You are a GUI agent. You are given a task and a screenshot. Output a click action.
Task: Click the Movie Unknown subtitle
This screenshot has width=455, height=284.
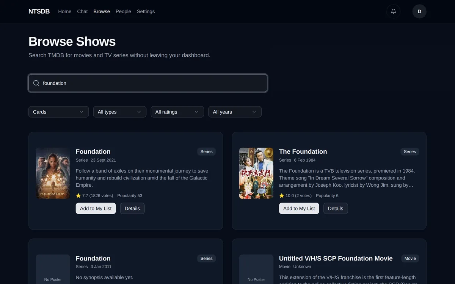(295, 267)
